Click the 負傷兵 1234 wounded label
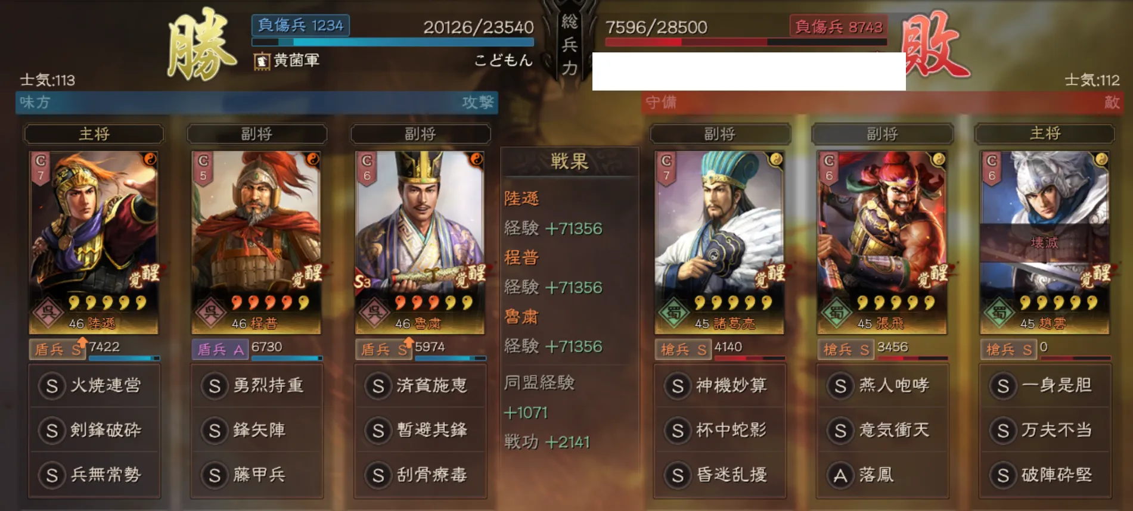The height and width of the screenshot is (511, 1133). coord(301,25)
